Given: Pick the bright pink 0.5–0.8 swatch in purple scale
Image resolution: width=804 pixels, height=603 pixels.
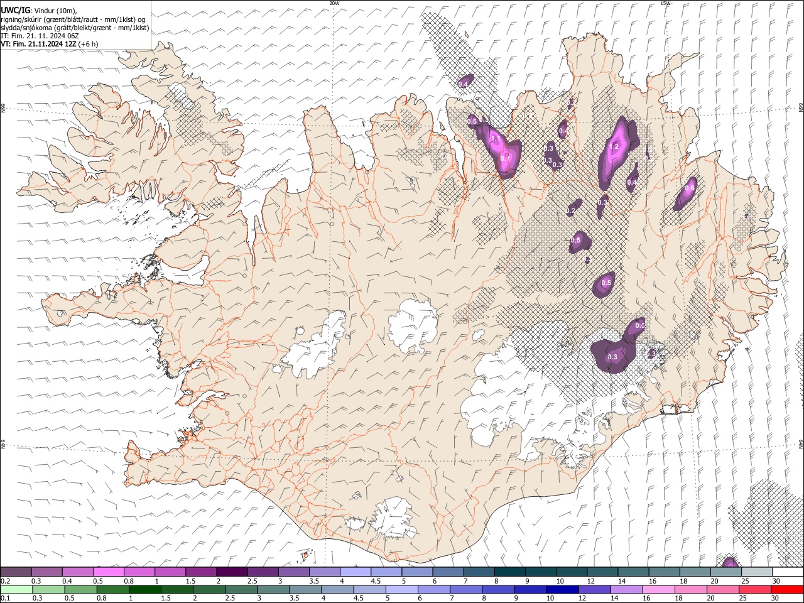Looking at the screenshot, I should 109,572.
